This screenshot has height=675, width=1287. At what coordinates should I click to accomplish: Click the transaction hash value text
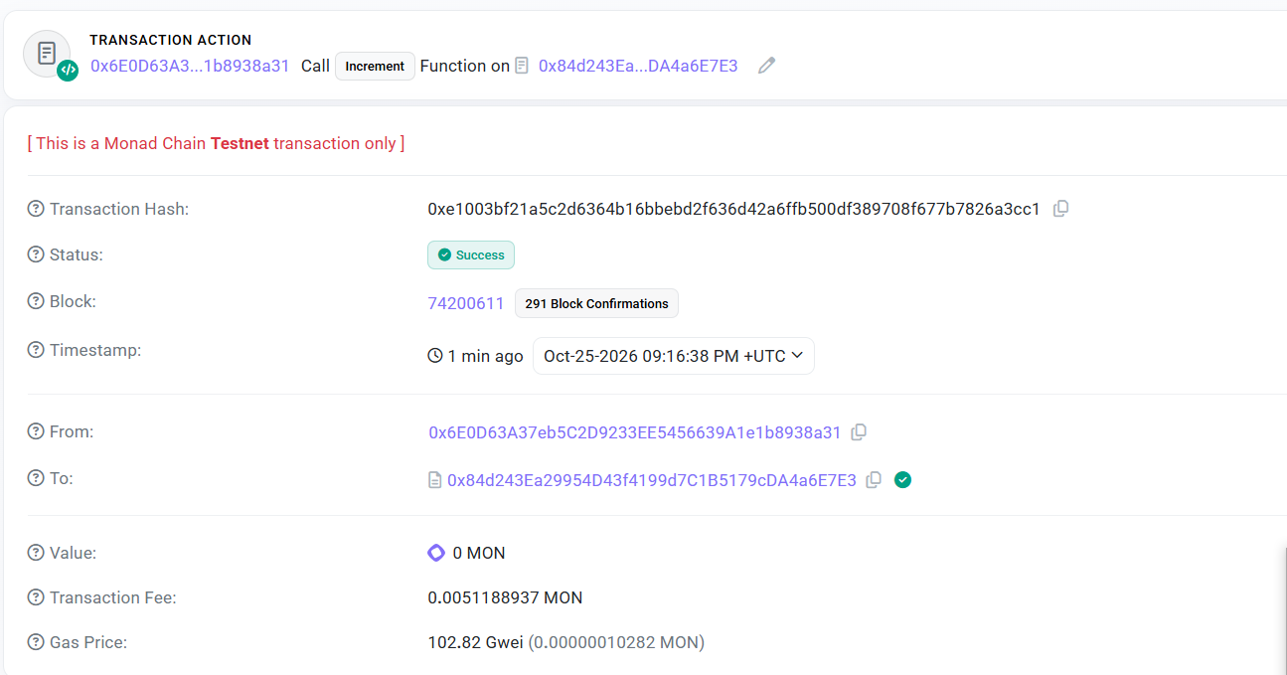pyautogui.click(x=734, y=209)
